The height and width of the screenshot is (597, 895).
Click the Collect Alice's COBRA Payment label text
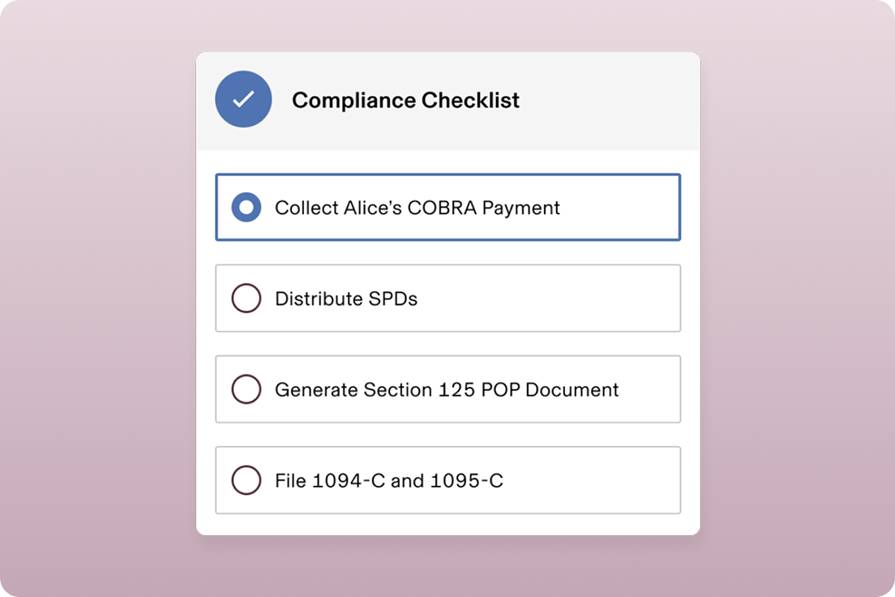417,208
